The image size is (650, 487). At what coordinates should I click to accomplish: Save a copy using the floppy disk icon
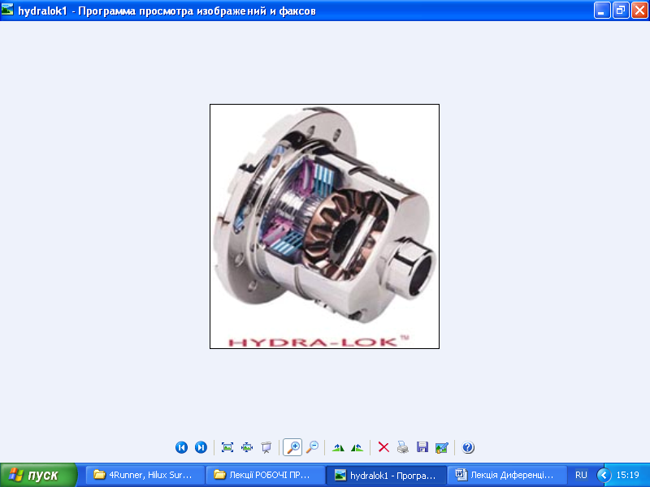(422, 447)
